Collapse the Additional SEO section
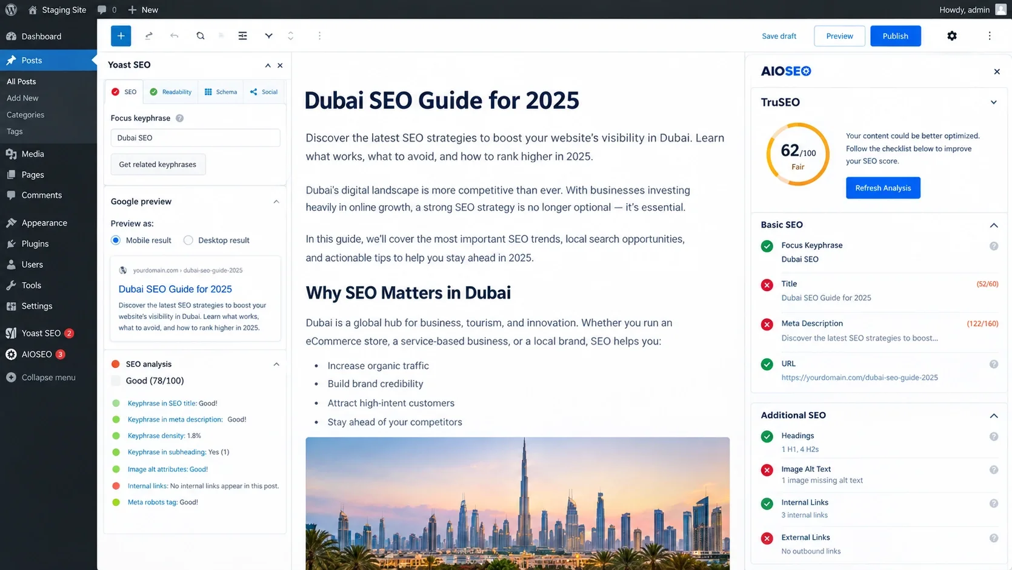Screen dimensions: 1012x570 tap(994, 416)
